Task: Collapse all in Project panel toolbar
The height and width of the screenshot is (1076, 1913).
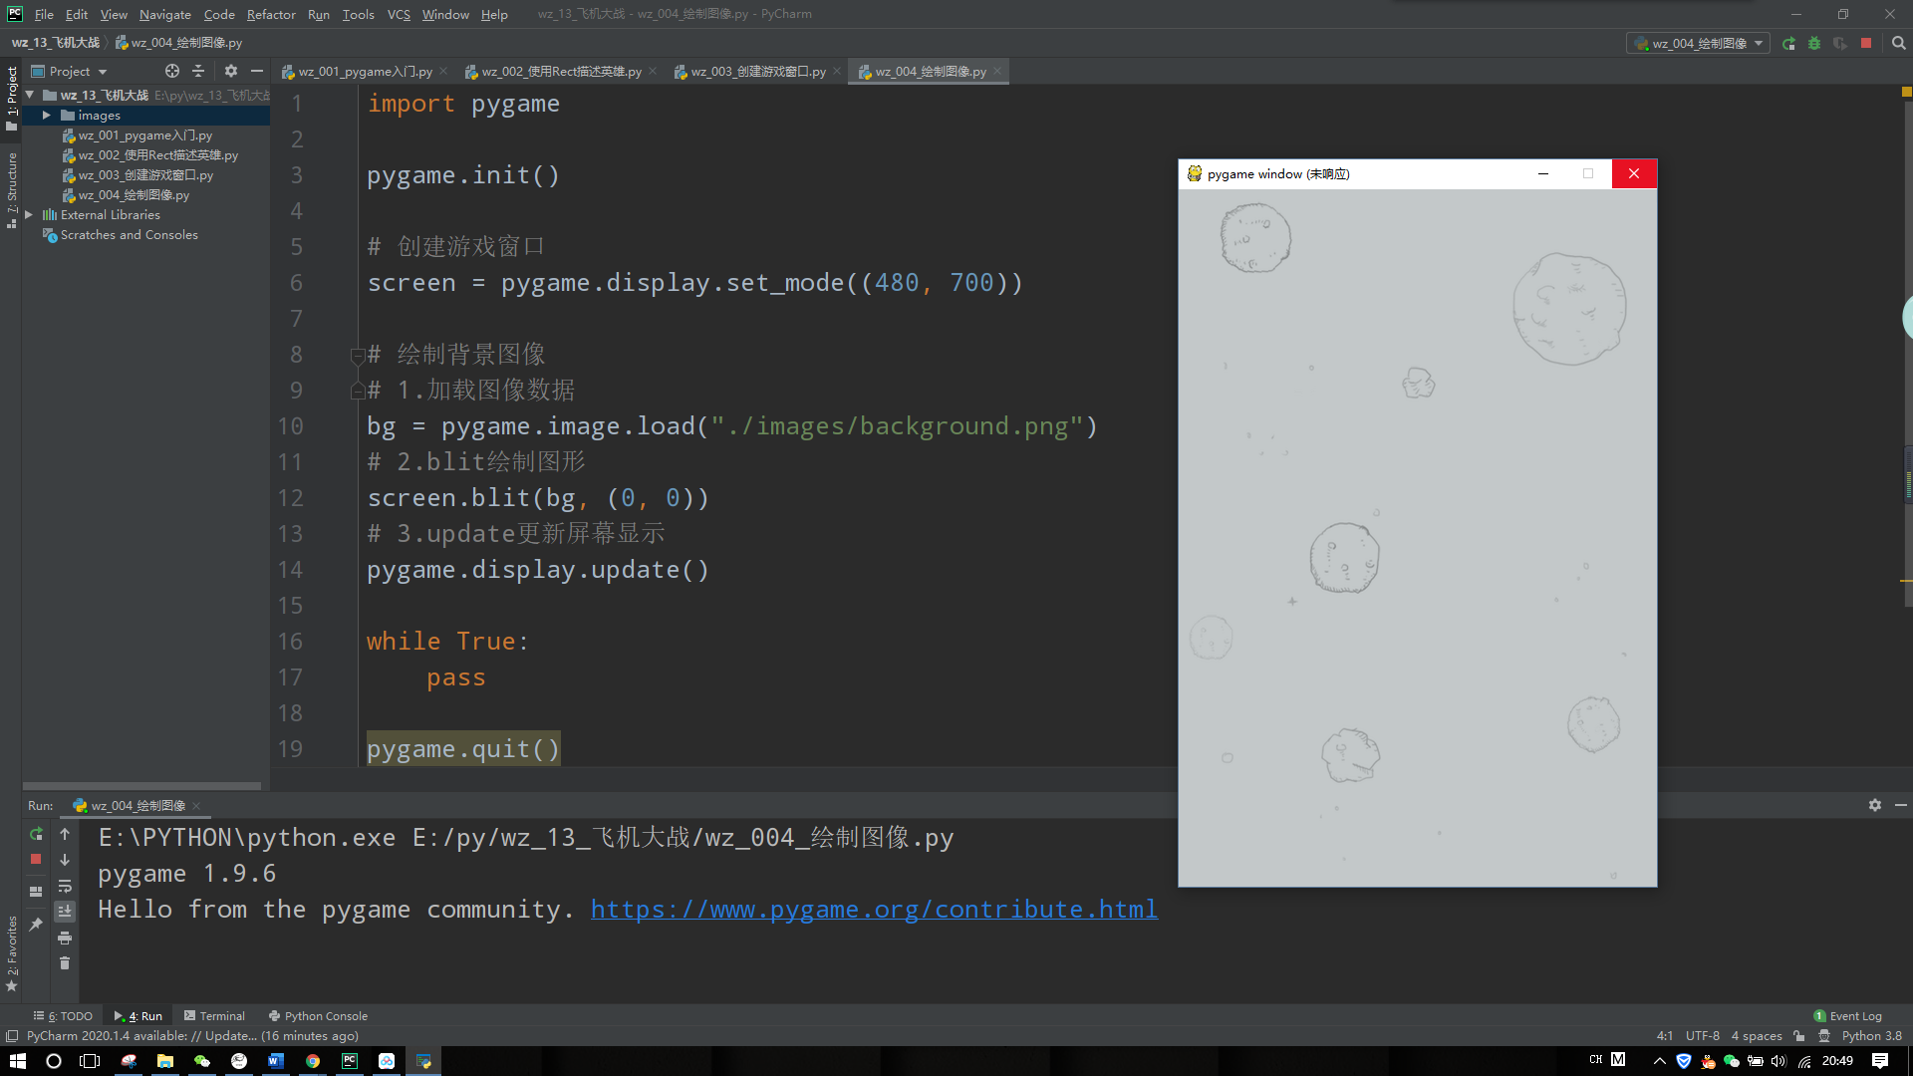Action: click(x=198, y=71)
